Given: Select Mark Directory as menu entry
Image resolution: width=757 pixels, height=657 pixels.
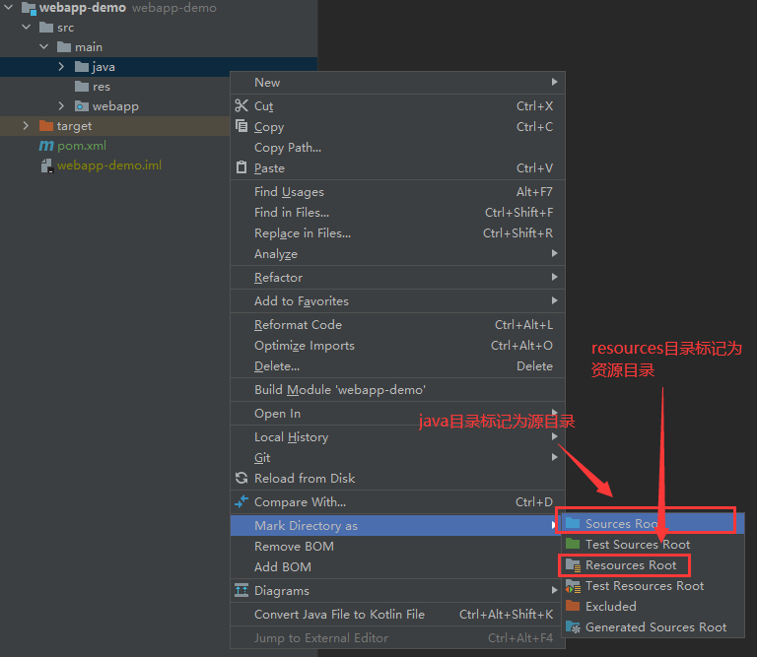Looking at the screenshot, I should point(398,525).
